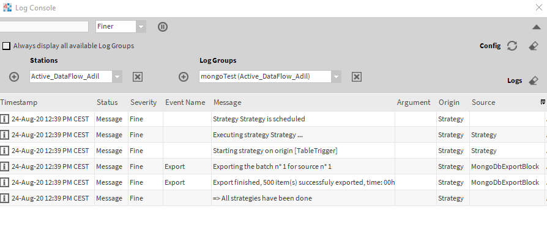
Task: Erase config using the Config eraser icon
Action: tap(534, 46)
